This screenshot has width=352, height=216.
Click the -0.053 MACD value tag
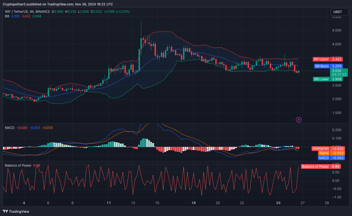coord(337,158)
